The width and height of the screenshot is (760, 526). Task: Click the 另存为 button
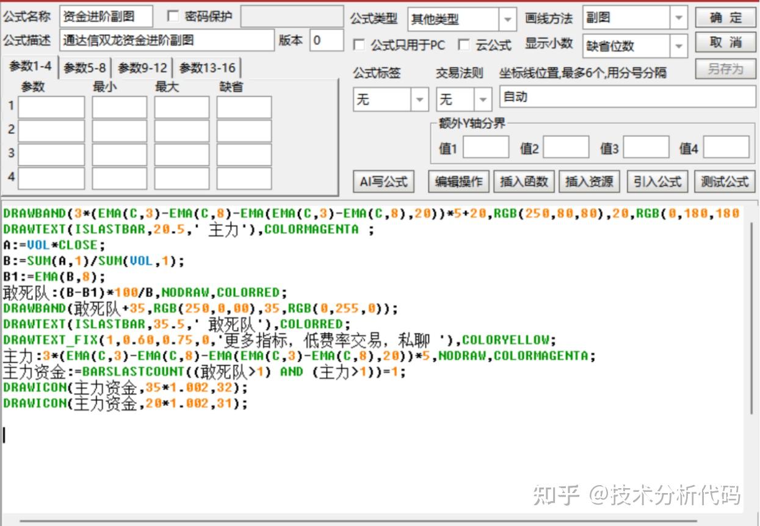click(x=726, y=69)
